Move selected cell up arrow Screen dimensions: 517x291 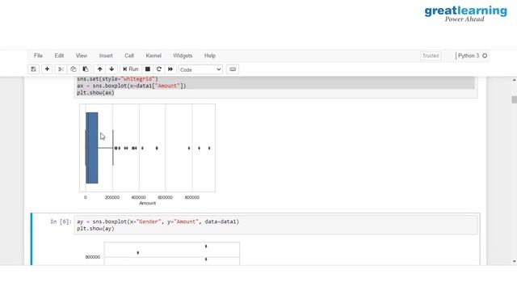click(x=99, y=70)
